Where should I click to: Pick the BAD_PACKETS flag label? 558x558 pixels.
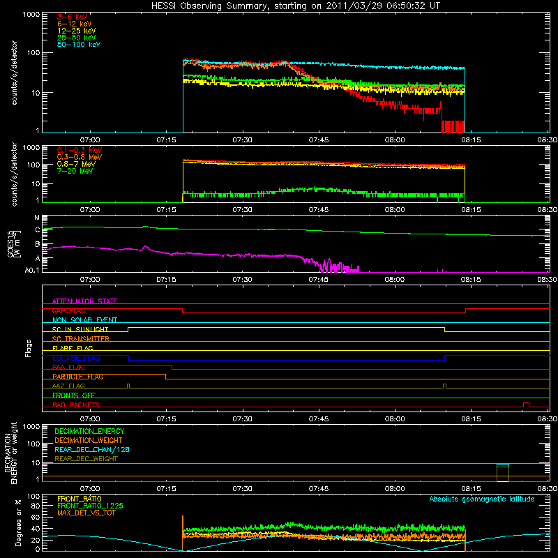click(x=76, y=405)
